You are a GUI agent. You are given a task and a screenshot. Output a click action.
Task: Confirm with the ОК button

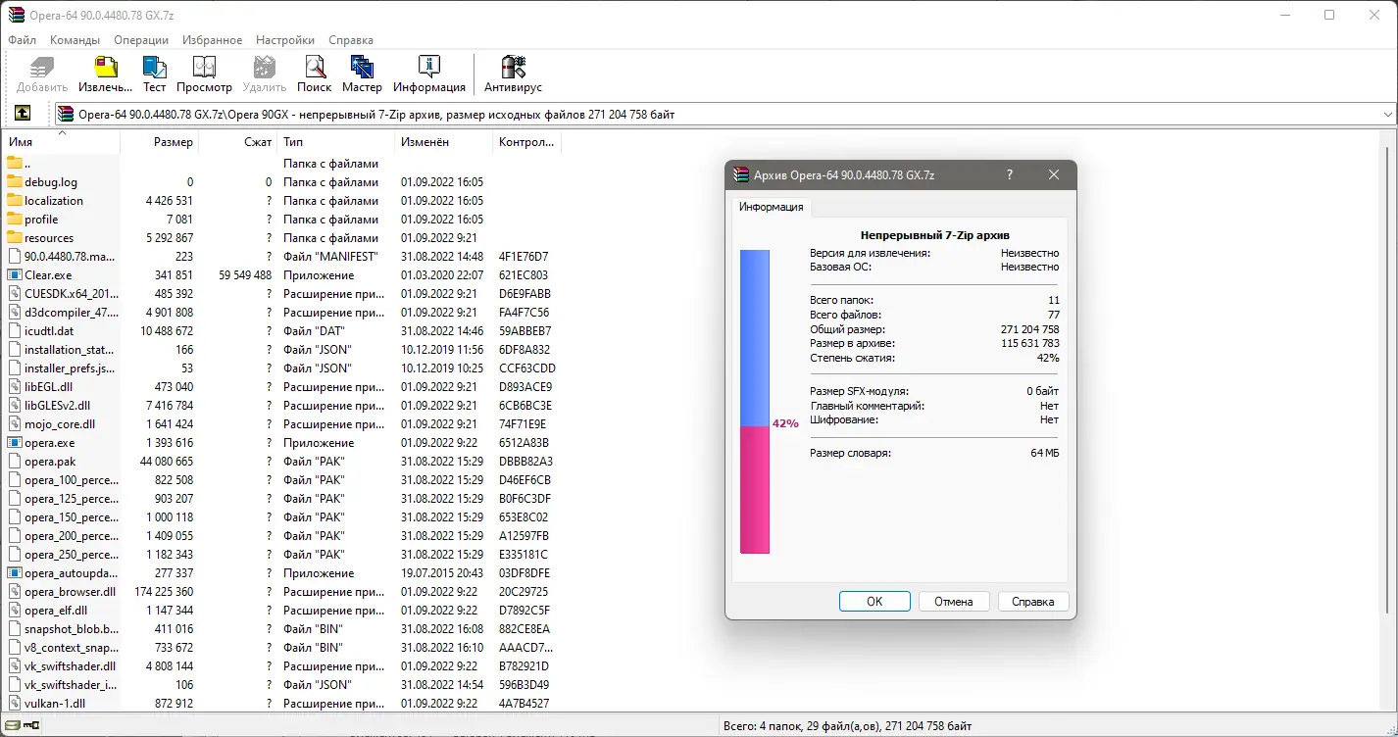[x=874, y=602]
